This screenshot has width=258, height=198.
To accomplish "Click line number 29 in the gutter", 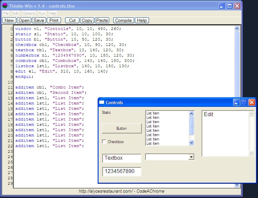I will pos(10,183).
